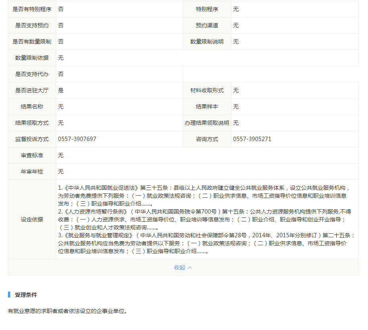Click the 是否支持预约 label cell
368x330 pixels.
click(32, 25)
